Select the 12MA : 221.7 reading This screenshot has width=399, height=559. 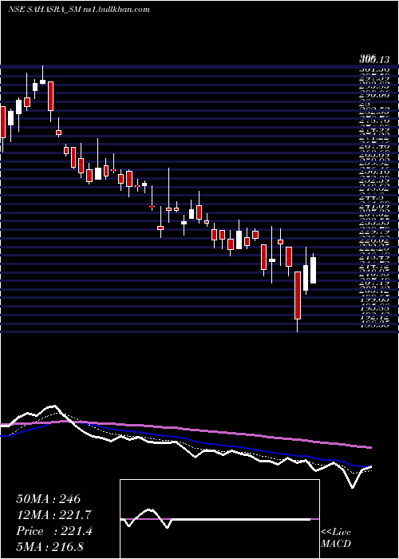pos(53,515)
